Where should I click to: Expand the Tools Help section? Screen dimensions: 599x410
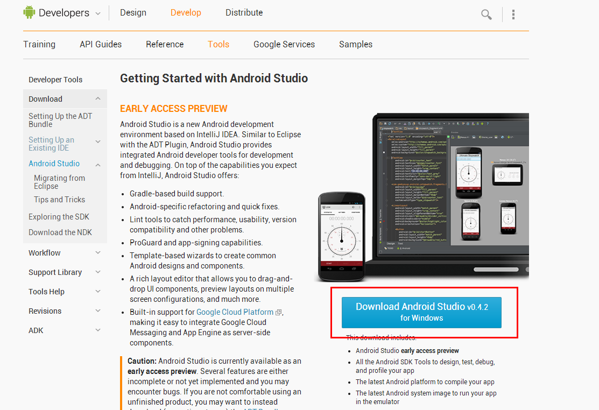[x=97, y=291]
